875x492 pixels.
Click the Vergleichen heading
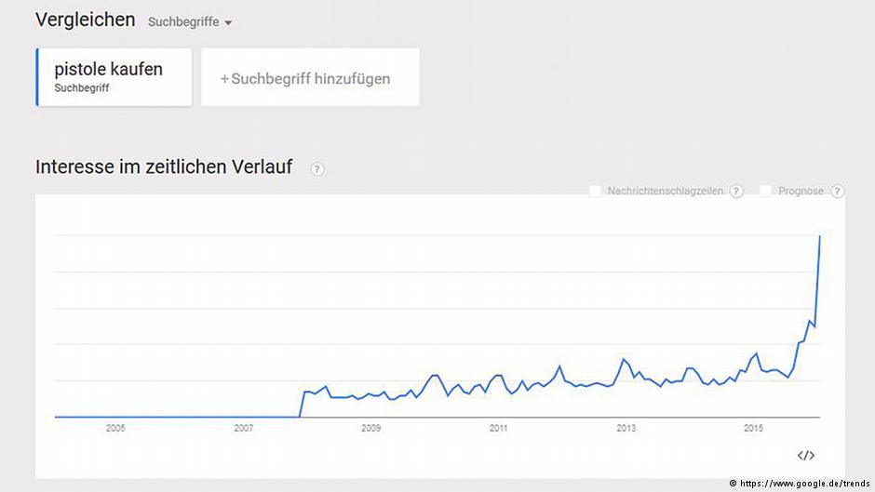pyautogui.click(x=85, y=20)
